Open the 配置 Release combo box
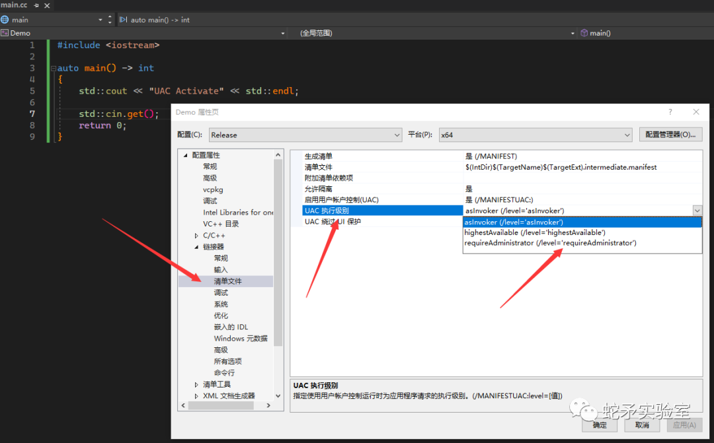 pyautogui.click(x=305, y=135)
